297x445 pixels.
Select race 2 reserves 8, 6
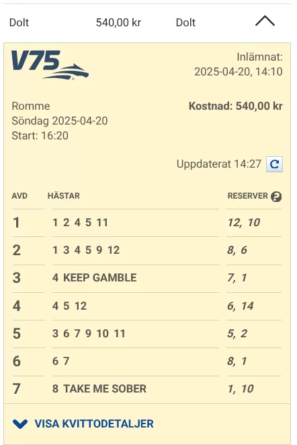pyautogui.click(x=237, y=250)
